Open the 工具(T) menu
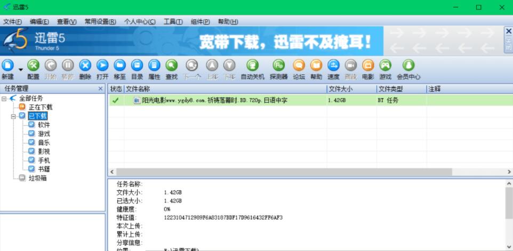 [173, 22]
